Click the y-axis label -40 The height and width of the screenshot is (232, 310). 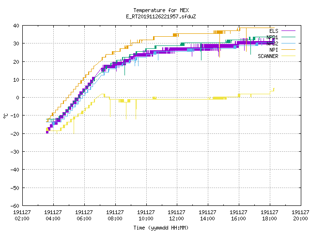[x=15, y=170]
